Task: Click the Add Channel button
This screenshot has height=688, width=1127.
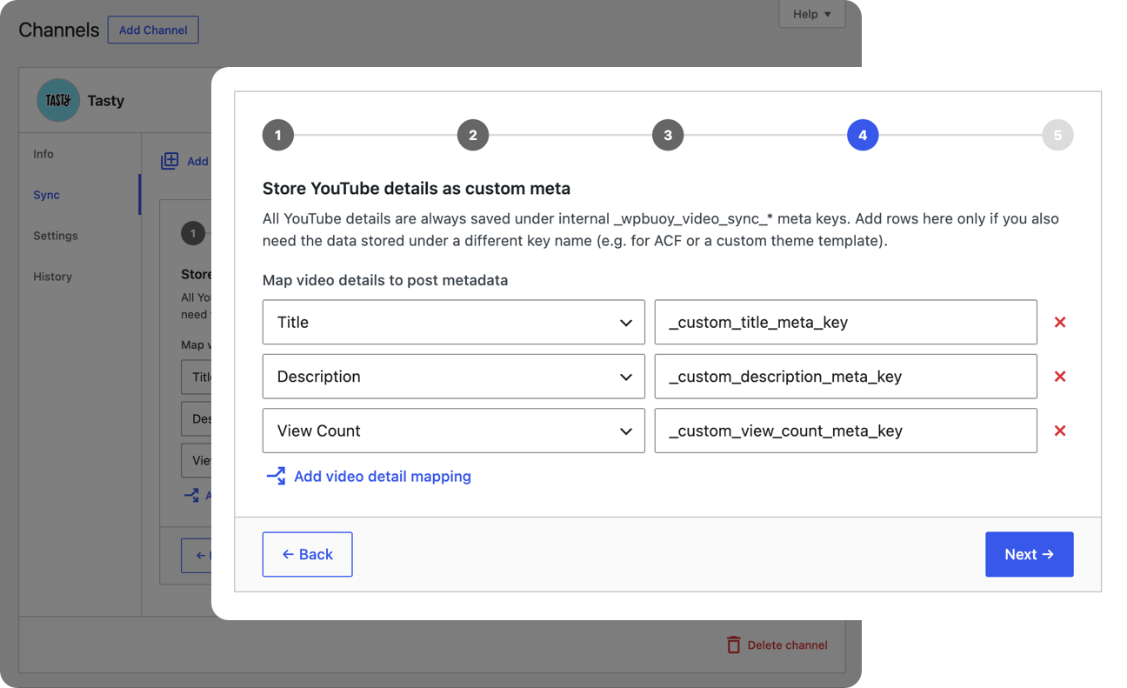Action: [153, 30]
